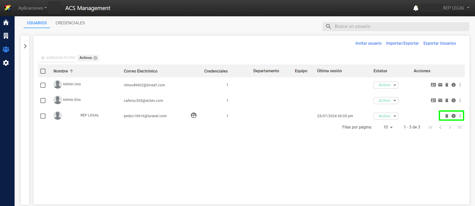Click the Invitar usuario link
Screen dimensions: 475x206
tap(368, 43)
